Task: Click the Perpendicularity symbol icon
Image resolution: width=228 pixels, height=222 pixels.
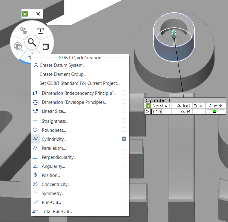Action: [x=35, y=157]
